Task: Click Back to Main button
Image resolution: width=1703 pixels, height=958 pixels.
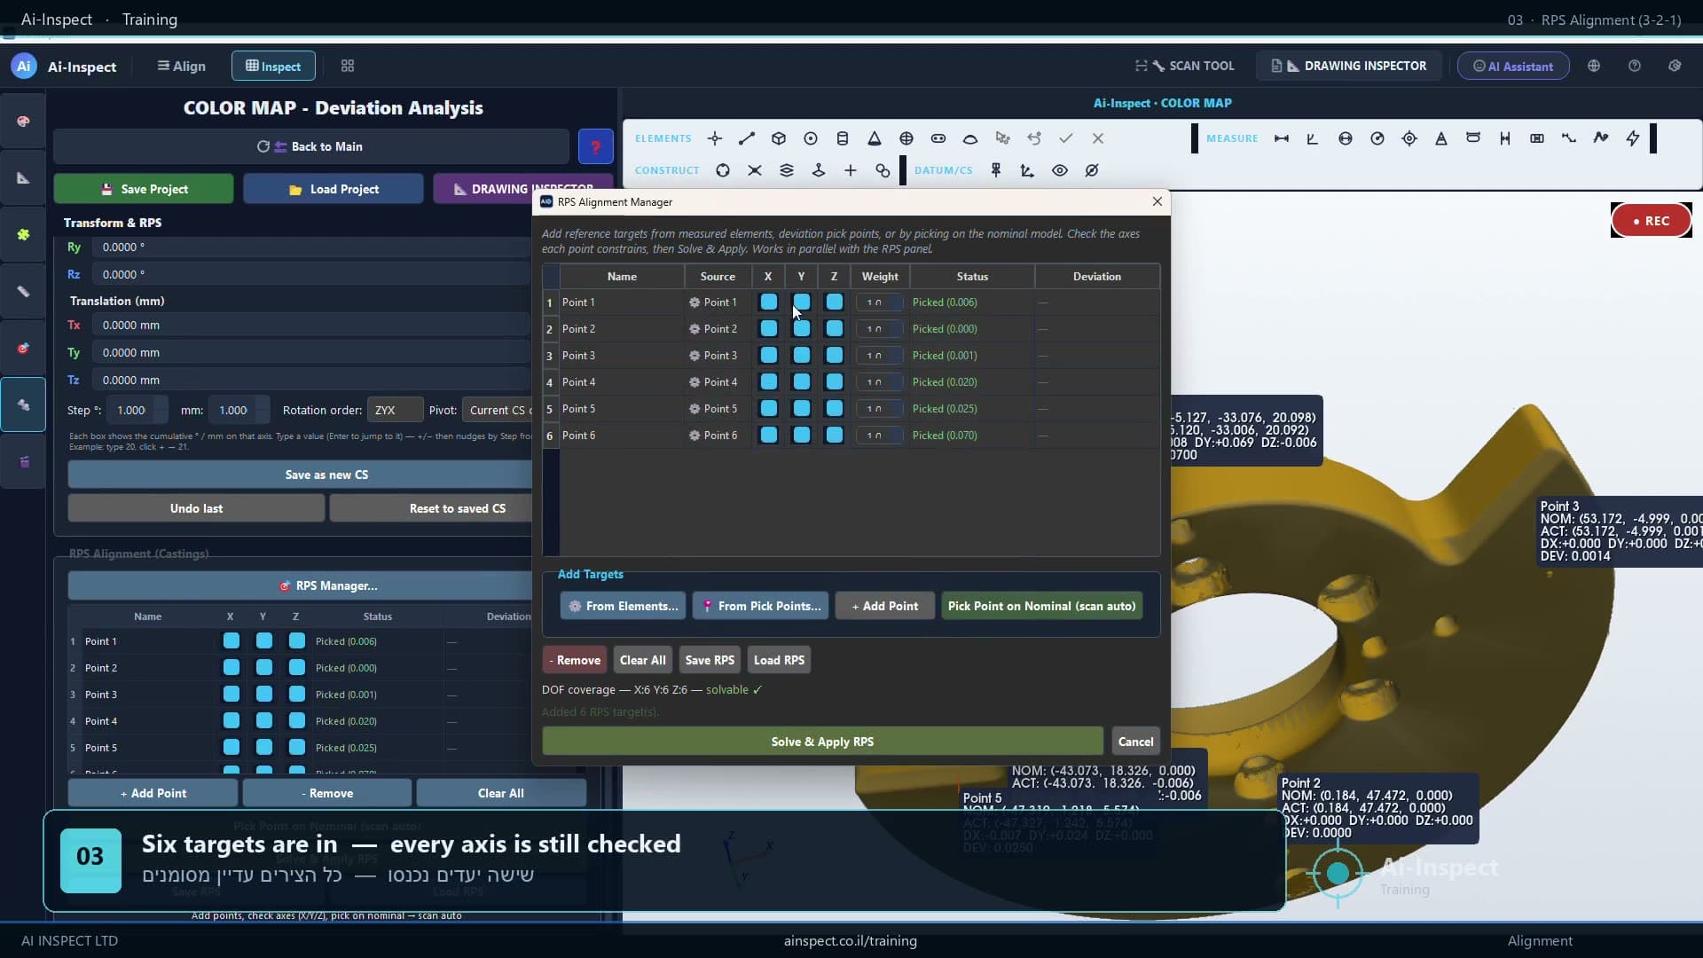Action: pyautogui.click(x=310, y=146)
